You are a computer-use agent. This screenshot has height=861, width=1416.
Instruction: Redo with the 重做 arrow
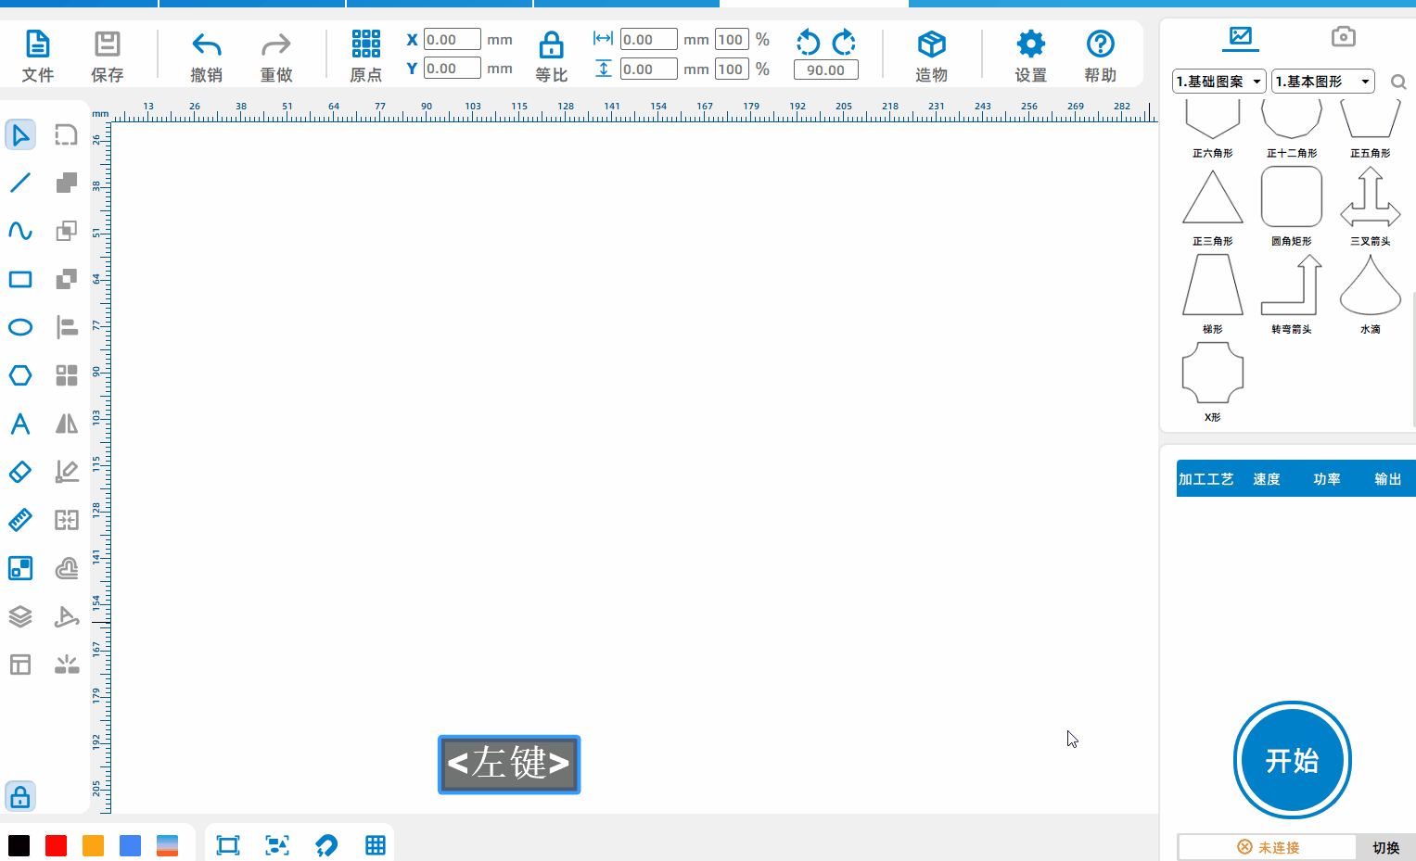click(x=275, y=44)
